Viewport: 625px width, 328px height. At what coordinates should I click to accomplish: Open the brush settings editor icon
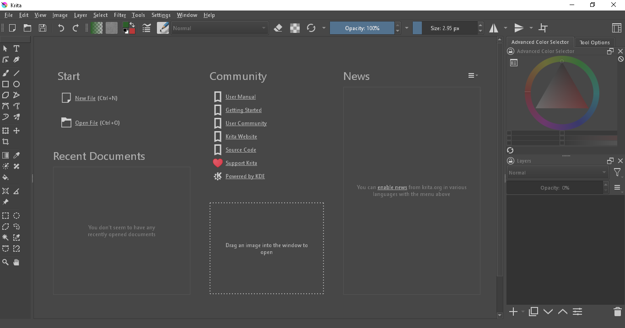pos(146,28)
